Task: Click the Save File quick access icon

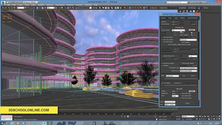Action: [13, 2]
